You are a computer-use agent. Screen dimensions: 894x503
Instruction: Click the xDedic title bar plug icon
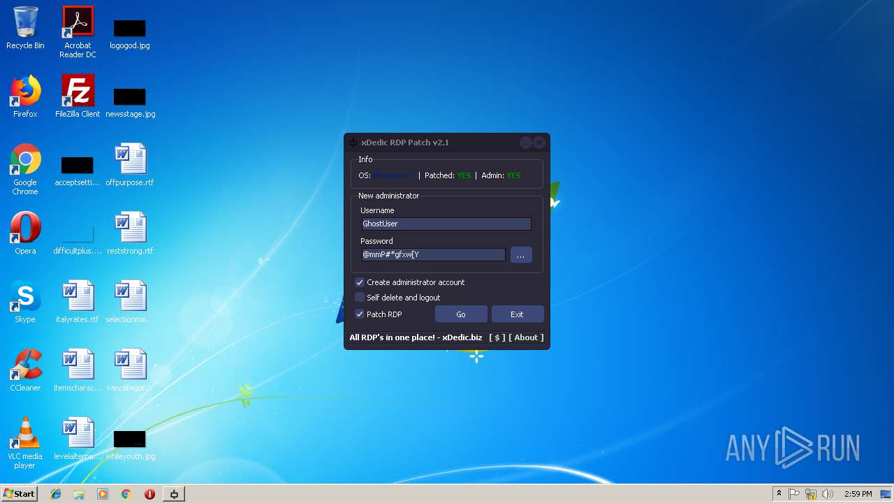point(353,143)
